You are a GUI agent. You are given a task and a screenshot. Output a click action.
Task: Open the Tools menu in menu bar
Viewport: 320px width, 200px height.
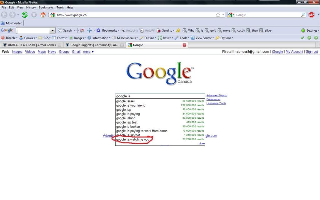coord(60,7)
